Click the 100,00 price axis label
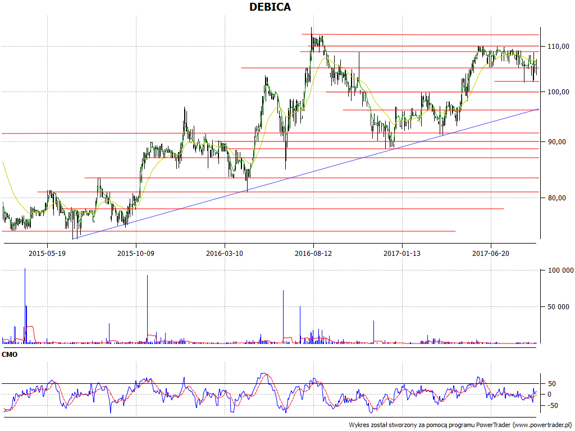Viewport: 575px width, 431px height. 559,92
